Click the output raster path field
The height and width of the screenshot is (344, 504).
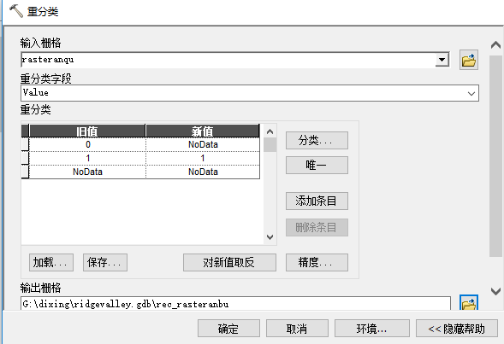tap(235, 304)
